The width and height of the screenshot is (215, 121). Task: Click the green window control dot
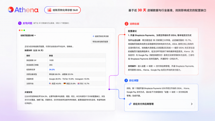pos(24,30)
